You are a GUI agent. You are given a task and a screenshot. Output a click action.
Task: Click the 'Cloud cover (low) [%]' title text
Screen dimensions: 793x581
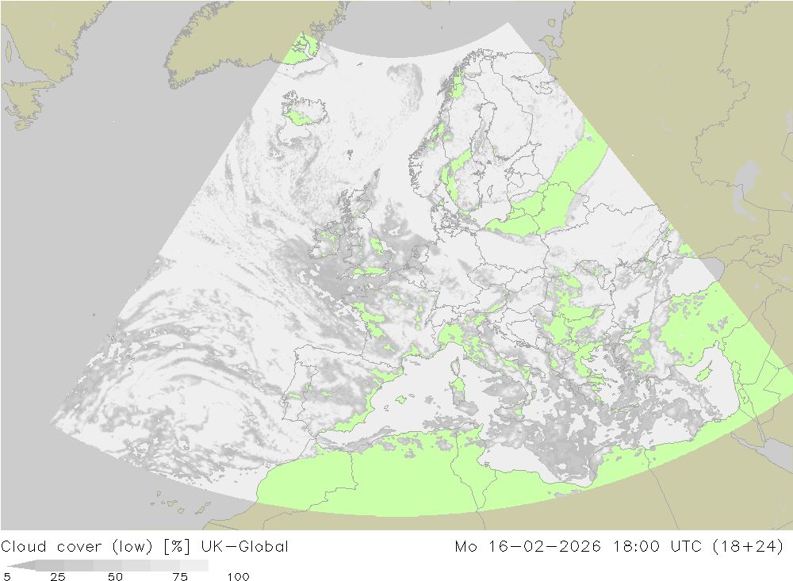(x=96, y=547)
